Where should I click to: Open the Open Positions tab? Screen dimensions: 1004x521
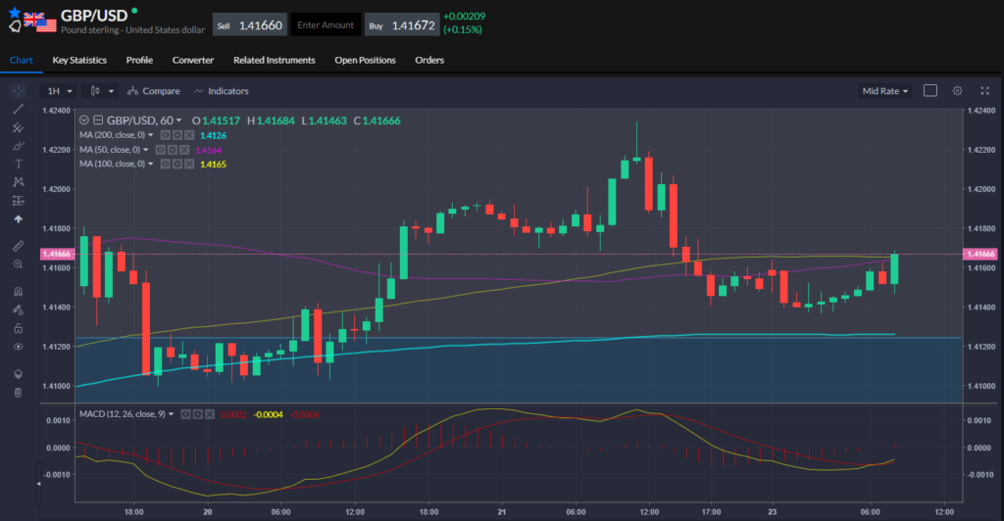pyautogui.click(x=365, y=60)
